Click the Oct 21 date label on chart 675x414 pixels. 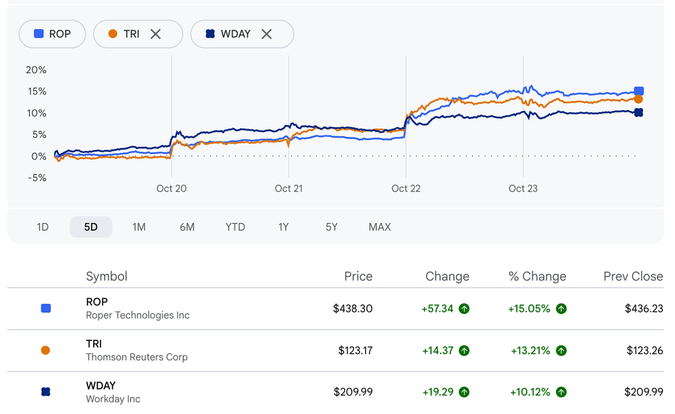click(x=289, y=189)
